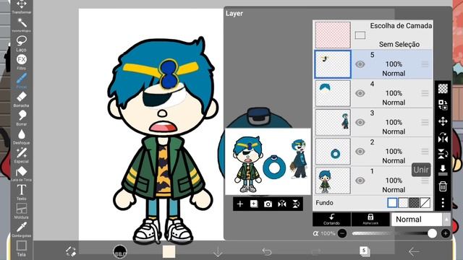Click the down arrow in bottom bar
The image size is (463, 260).
coord(218,252)
